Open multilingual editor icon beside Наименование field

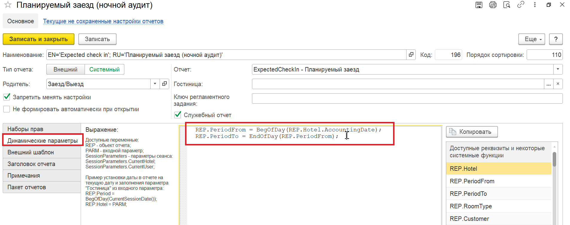[x=411, y=55]
